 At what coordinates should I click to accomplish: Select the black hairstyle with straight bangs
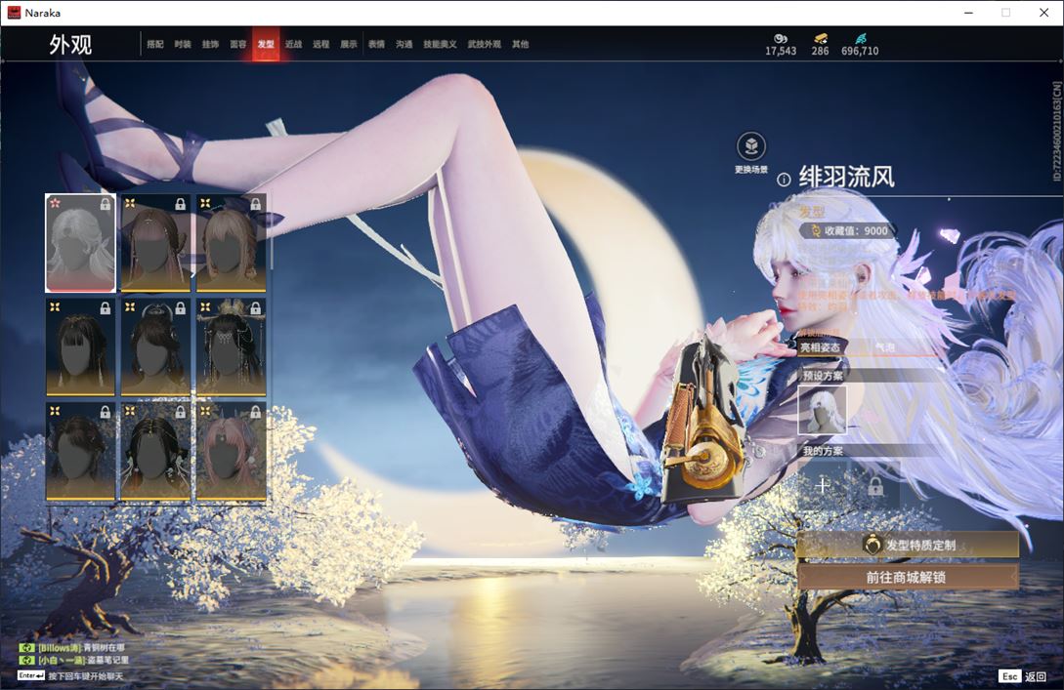tap(80, 347)
